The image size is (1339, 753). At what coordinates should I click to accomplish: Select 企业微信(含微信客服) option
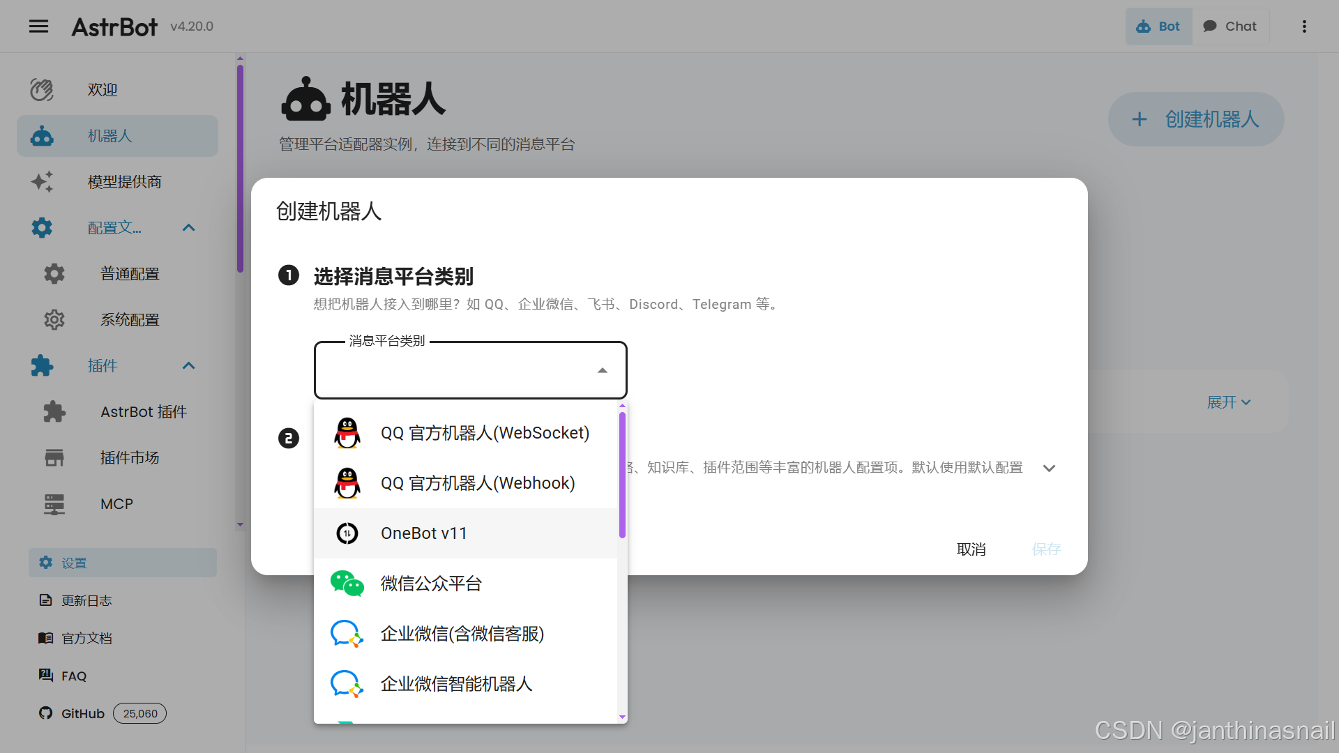tap(466, 634)
